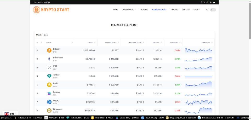251x120 pixels.
Task: Open the Instagram social icon in top bar
Action: coord(207,2)
